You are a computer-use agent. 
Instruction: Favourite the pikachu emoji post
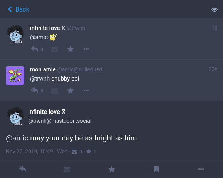pyautogui.click(x=70, y=49)
